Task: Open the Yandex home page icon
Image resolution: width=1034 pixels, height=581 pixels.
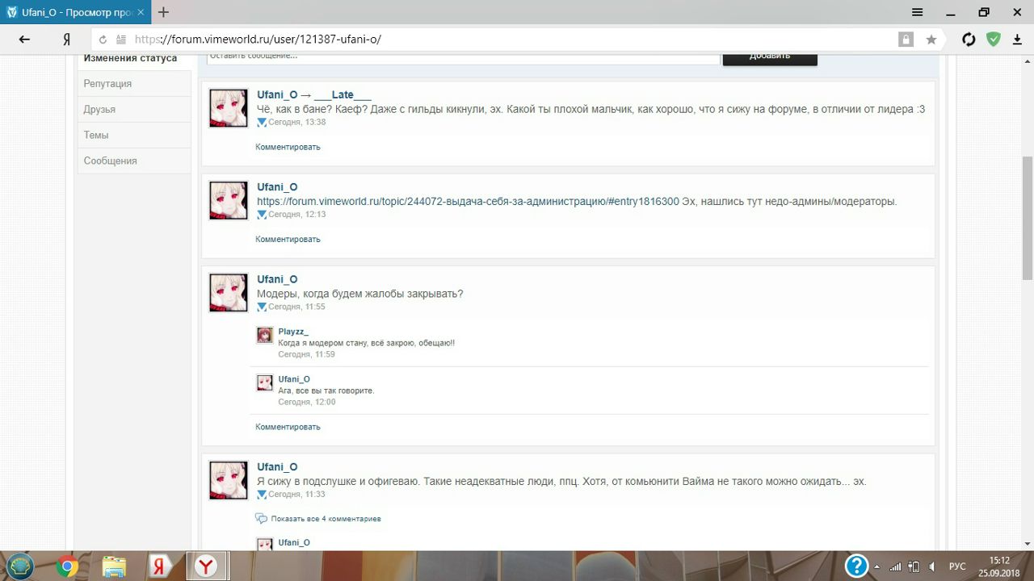Action: (67, 40)
